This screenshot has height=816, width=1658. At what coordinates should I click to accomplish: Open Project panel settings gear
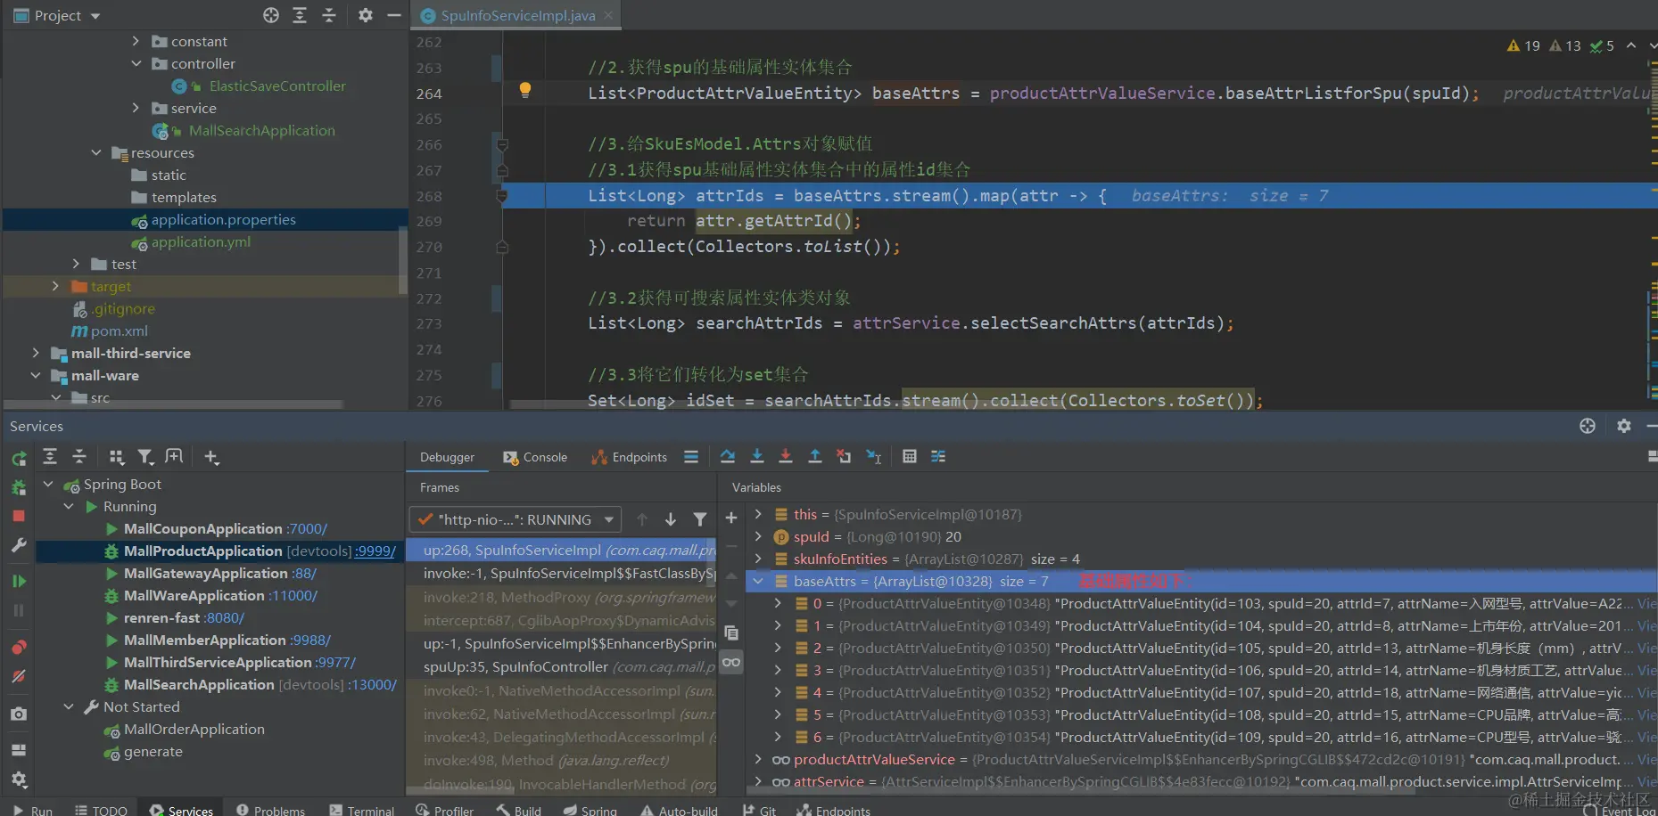(x=366, y=15)
